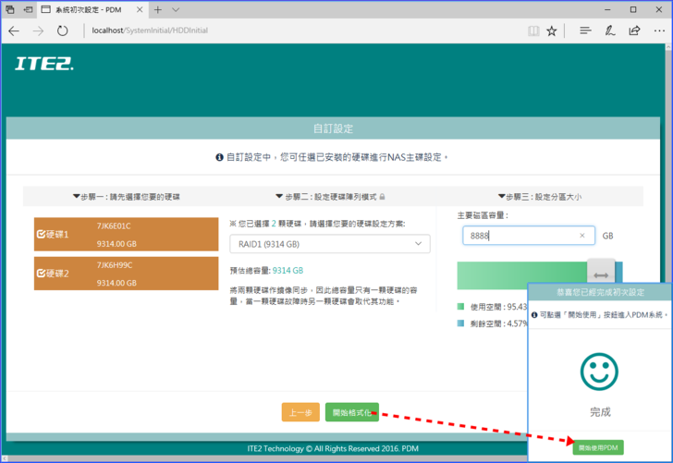This screenshot has height=463, width=673.
Task: Click the Make a Web Note pen icon
Action: point(610,30)
